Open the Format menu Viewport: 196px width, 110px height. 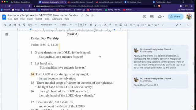38,19
